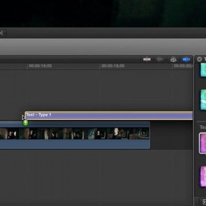
Task: Click the ruler at the 00:00:20 mark
Action: coord(183,66)
